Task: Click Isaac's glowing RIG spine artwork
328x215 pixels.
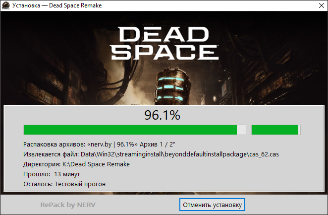Action: (x=171, y=89)
